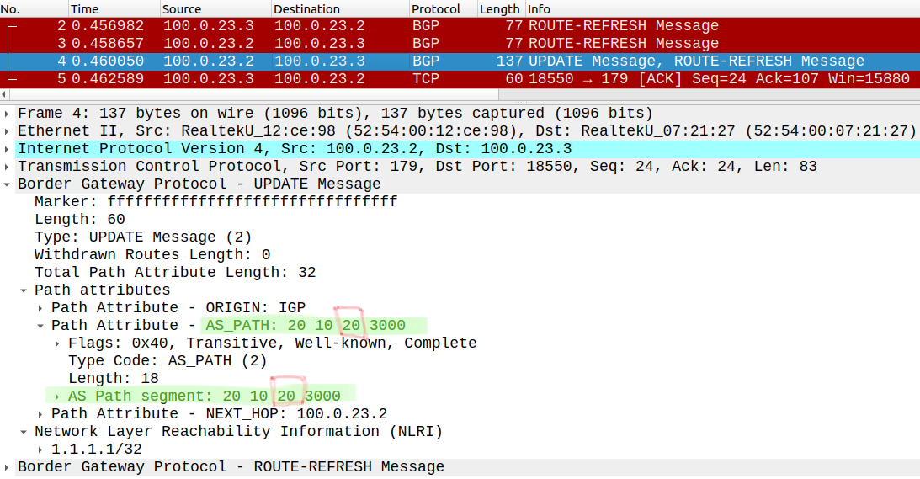920x479 pixels.
Task: Click Length 77 cell in packet 2
Action: pyautogui.click(x=513, y=26)
